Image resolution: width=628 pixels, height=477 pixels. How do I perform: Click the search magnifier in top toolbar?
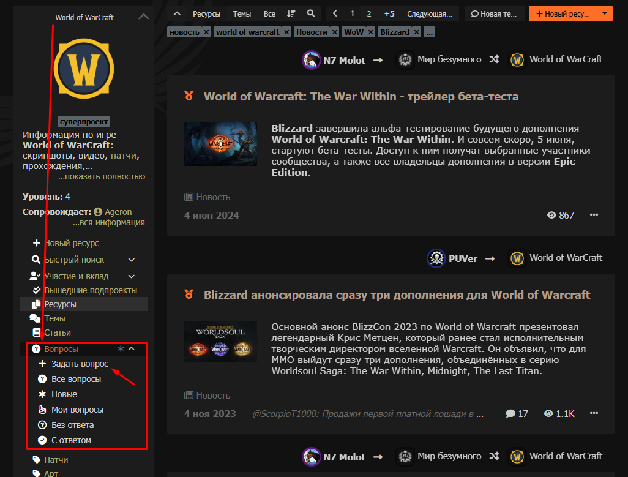click(x=311, y=13)
